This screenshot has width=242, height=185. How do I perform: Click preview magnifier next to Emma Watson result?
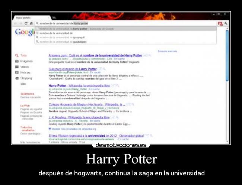click(x=151, y=136)
